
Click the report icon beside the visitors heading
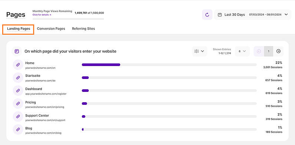coord(17,51)
